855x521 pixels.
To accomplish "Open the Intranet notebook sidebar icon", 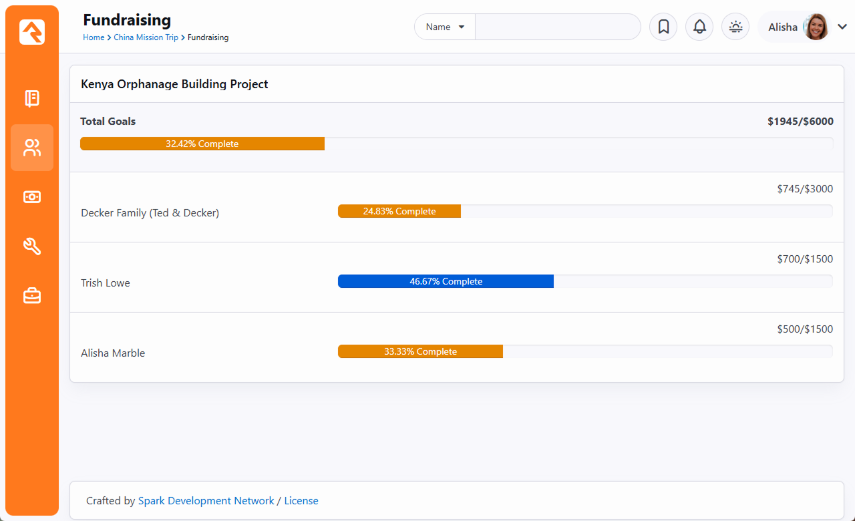I will 32,99.
